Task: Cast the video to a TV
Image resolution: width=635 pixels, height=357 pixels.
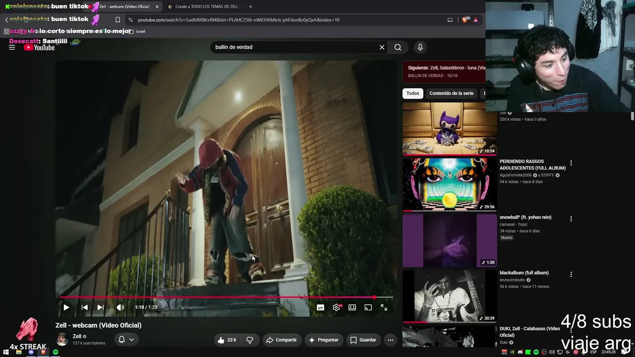Action: pos(368,307)
